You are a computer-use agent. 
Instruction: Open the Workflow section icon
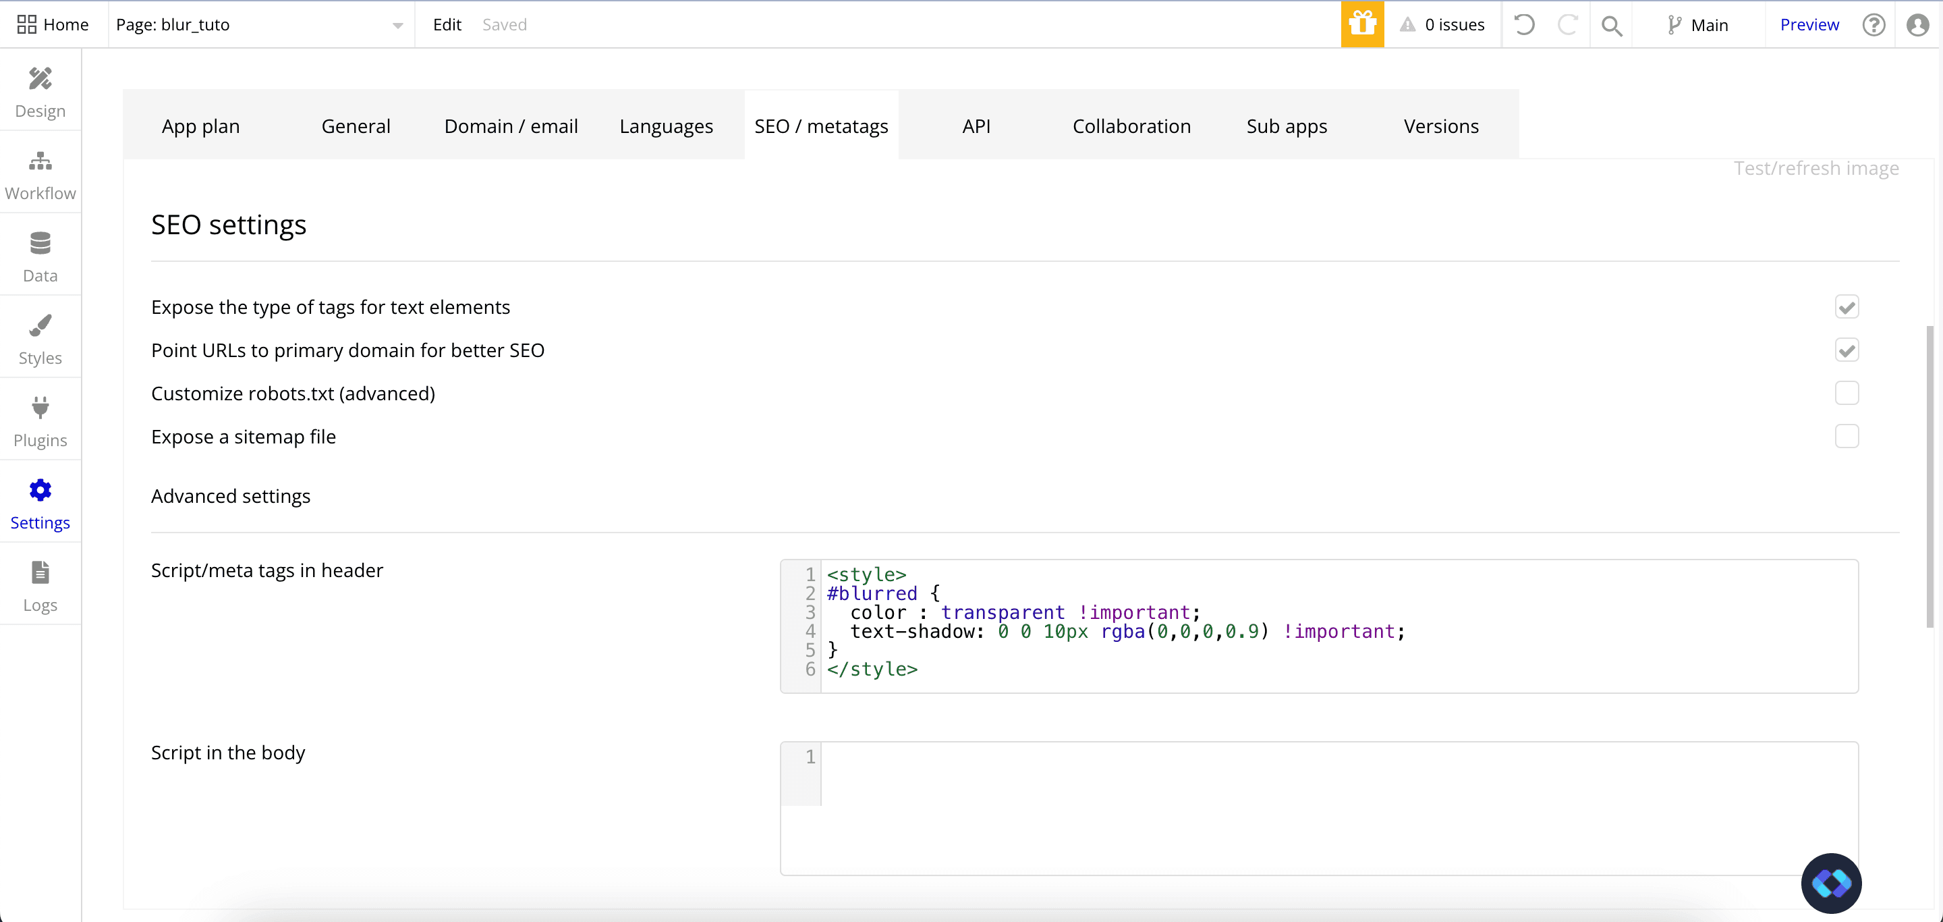coord(40,161)
